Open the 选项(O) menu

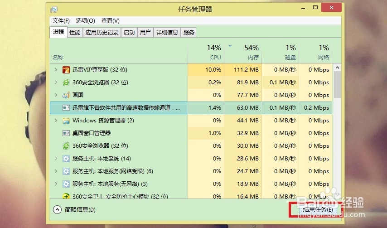coord(85,21)
